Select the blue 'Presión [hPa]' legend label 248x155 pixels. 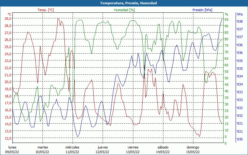pos(202,10)
